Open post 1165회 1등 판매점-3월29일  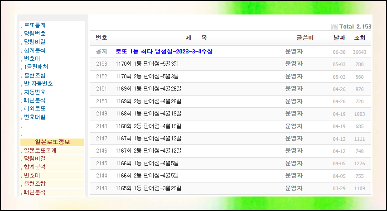tap(148, 188)
